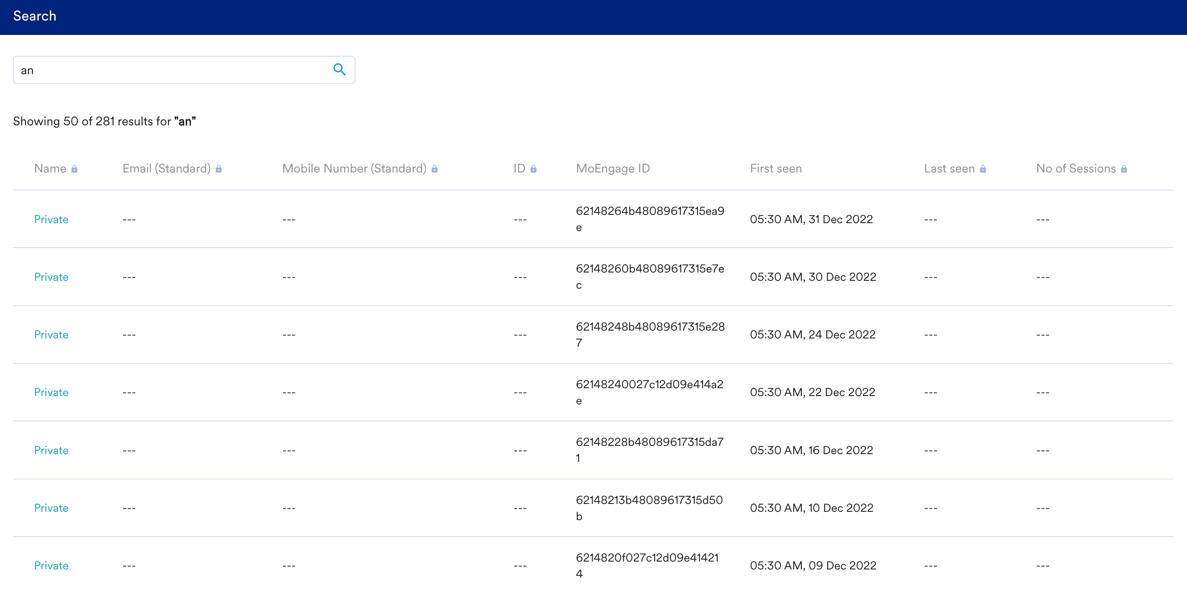Open Private user first seen 30 Dec 2022

[x=51, y=277]
